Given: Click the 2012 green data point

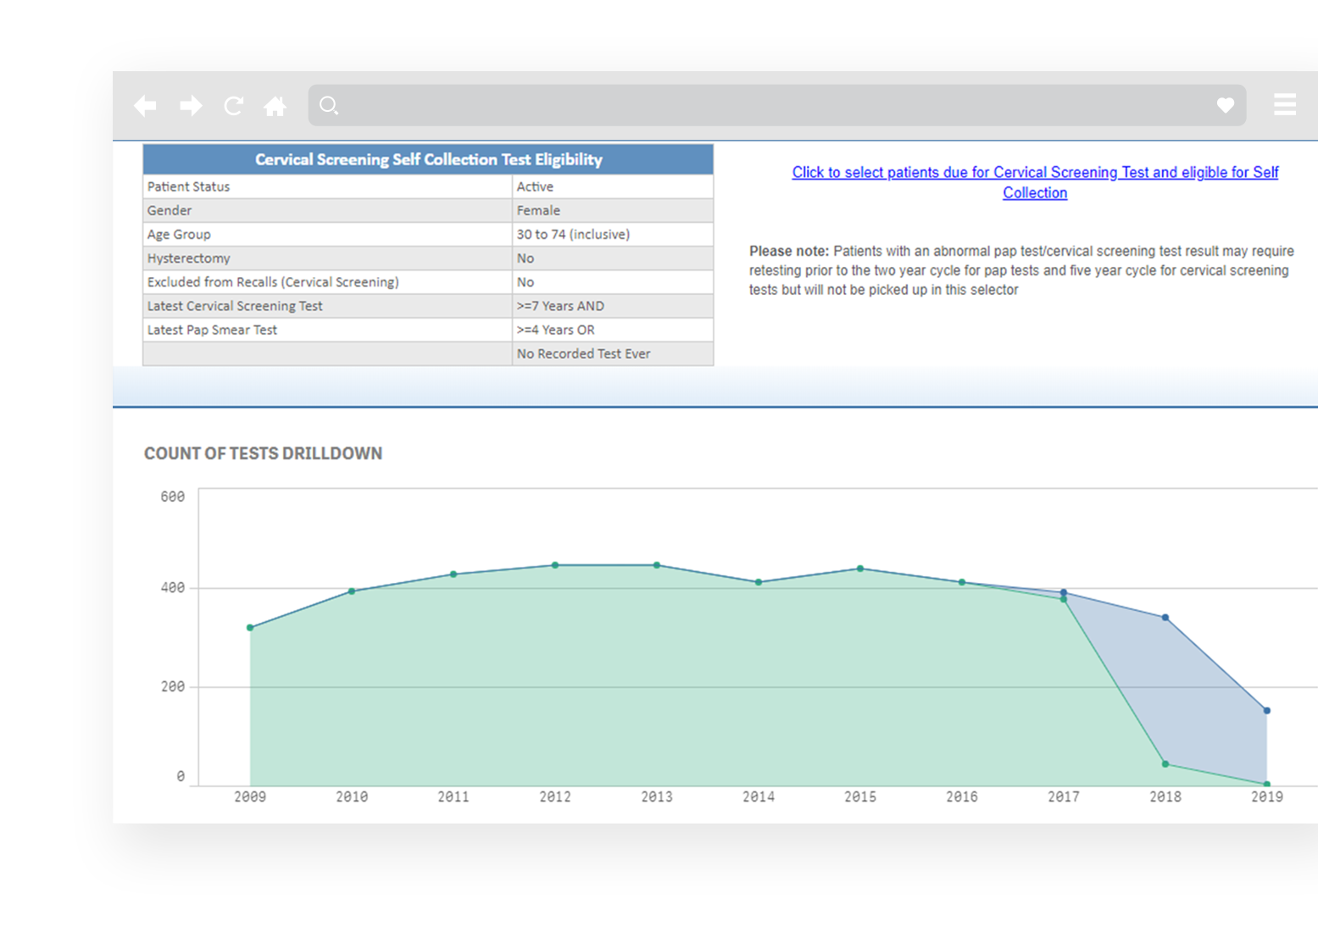Looking at the screenshot, I should point(555,565).
